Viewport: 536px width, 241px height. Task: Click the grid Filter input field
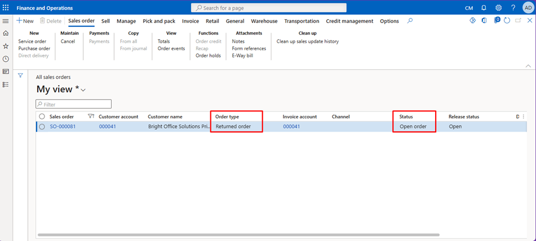74,104
